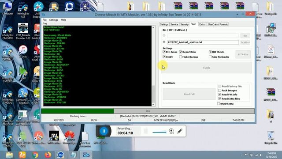The height and width of the screenshot is (159, 282).
Task: Open the New Text Document file
Action: 85,139
